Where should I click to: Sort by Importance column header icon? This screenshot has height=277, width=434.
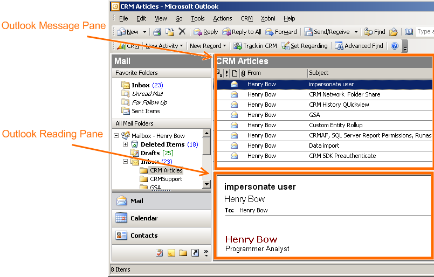pyautogui.click(x=226, y=73)
